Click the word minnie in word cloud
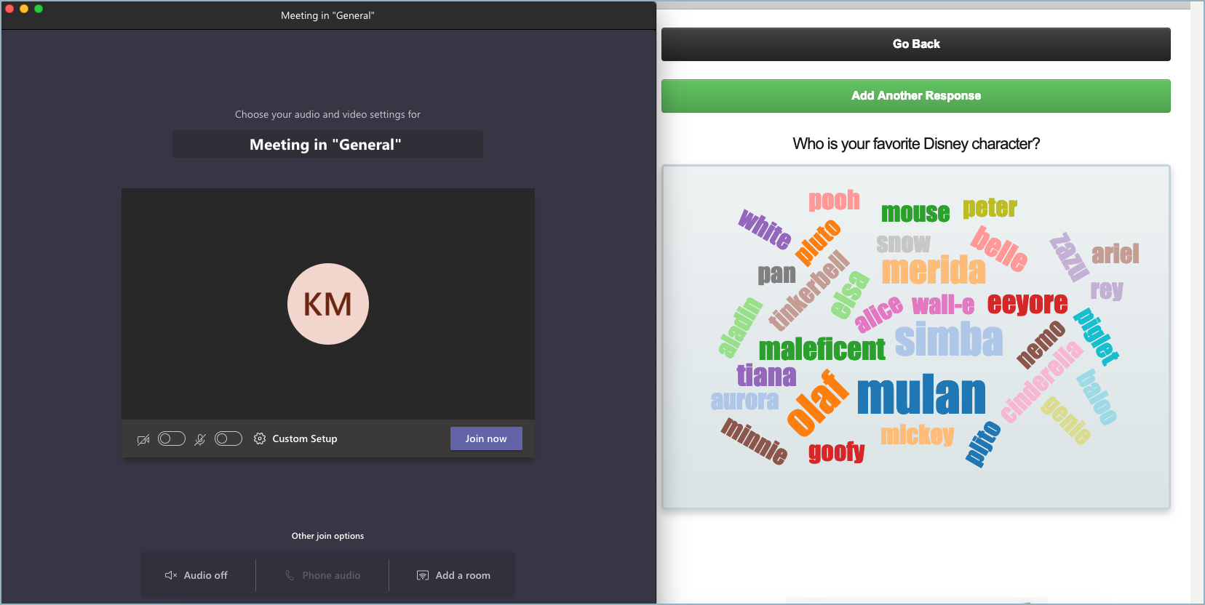Image resolution: width=1205 pixels, height=605 pixels. (x=755, y=441)
